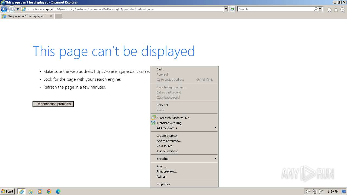Select the 'This page can't be displayed' tab
The image size is (347, 195).
(x=27, y=16)
